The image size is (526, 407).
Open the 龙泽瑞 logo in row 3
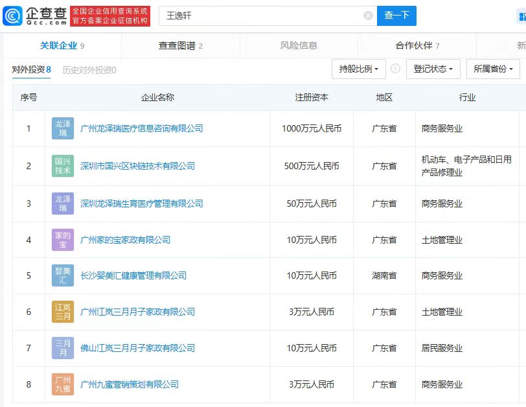tap(63, 203)
